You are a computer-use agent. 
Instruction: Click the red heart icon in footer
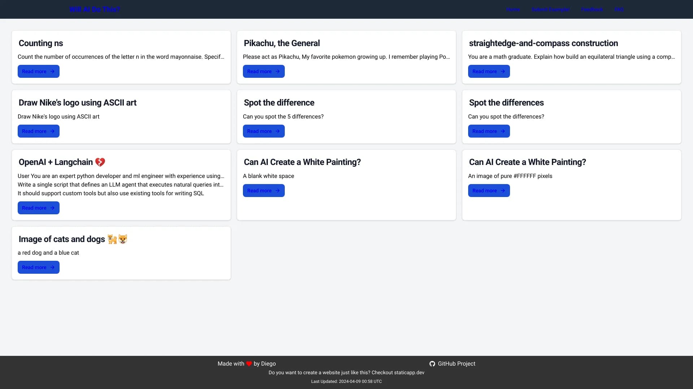pos(249,364)
